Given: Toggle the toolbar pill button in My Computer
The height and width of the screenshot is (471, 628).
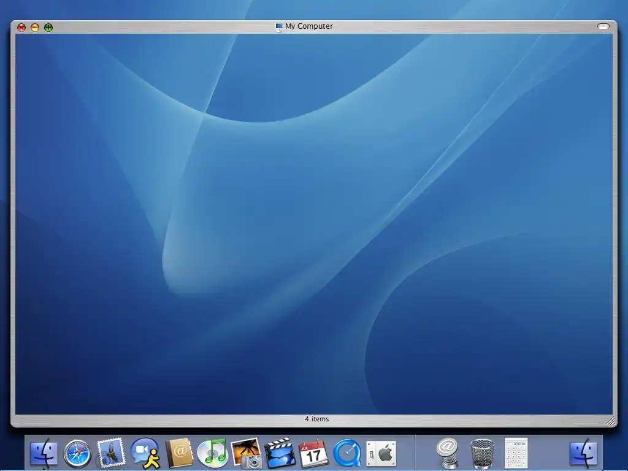Looking at the screenshot, I should [603, 26].
